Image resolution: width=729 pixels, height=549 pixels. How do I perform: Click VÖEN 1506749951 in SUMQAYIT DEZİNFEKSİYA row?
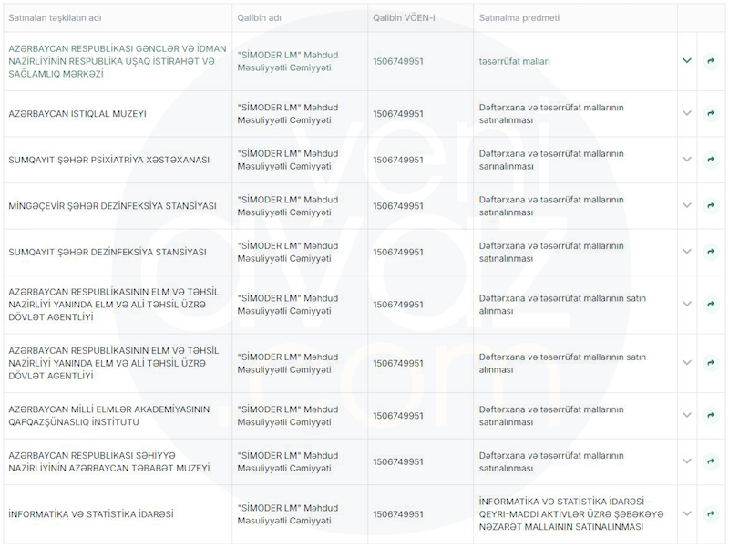(398, 252)
